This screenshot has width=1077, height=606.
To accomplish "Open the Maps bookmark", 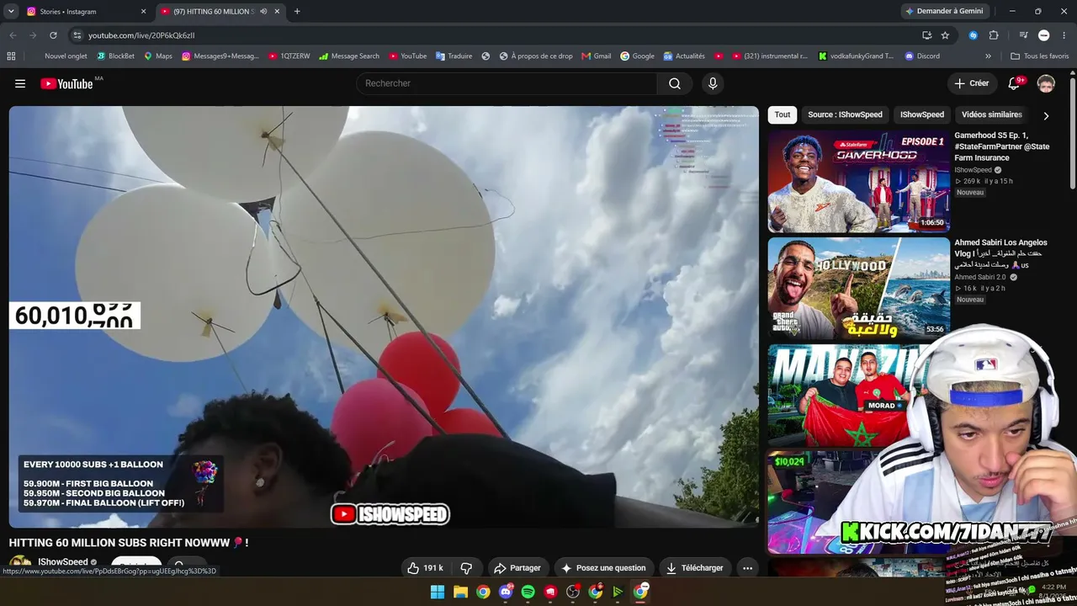I will pyautogui.click(x=158, y=56).
